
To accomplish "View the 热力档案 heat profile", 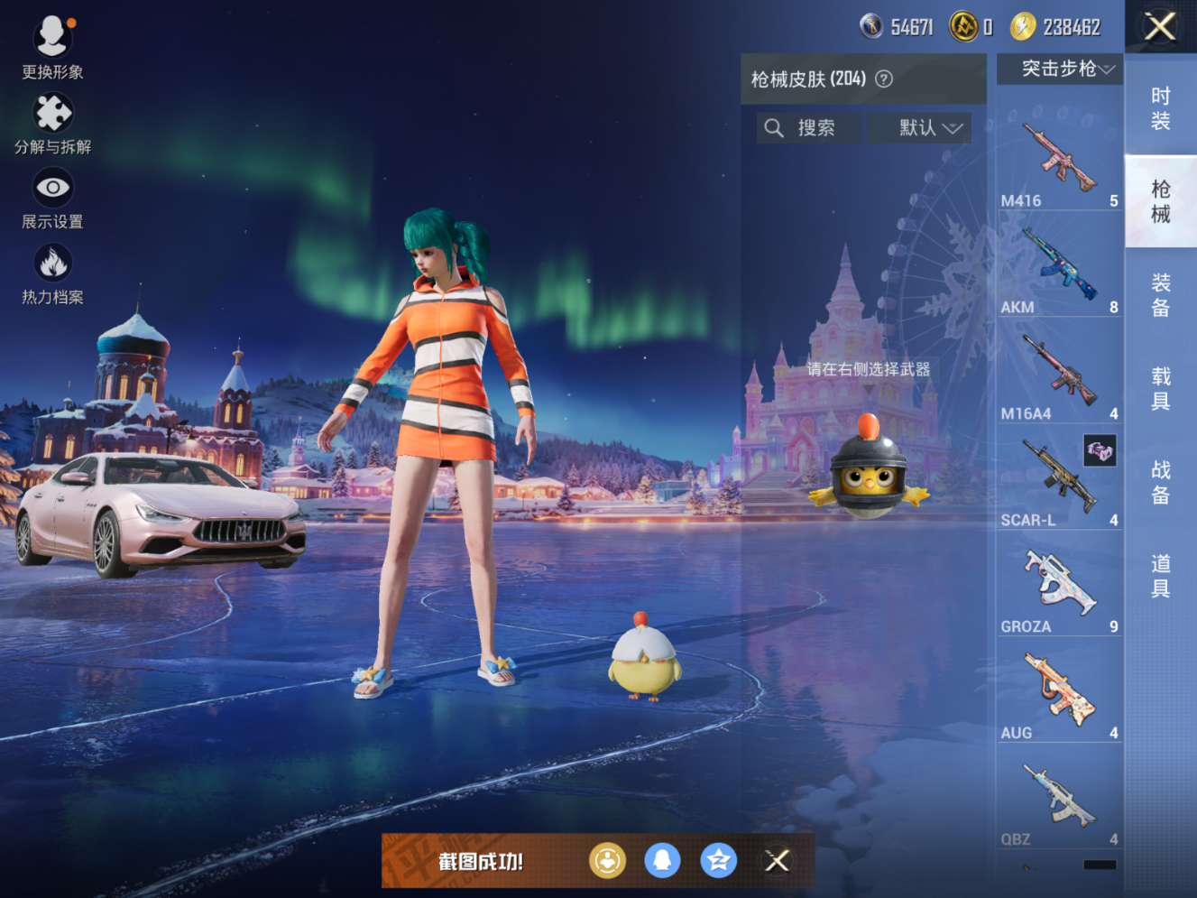I will coord(52,262).
